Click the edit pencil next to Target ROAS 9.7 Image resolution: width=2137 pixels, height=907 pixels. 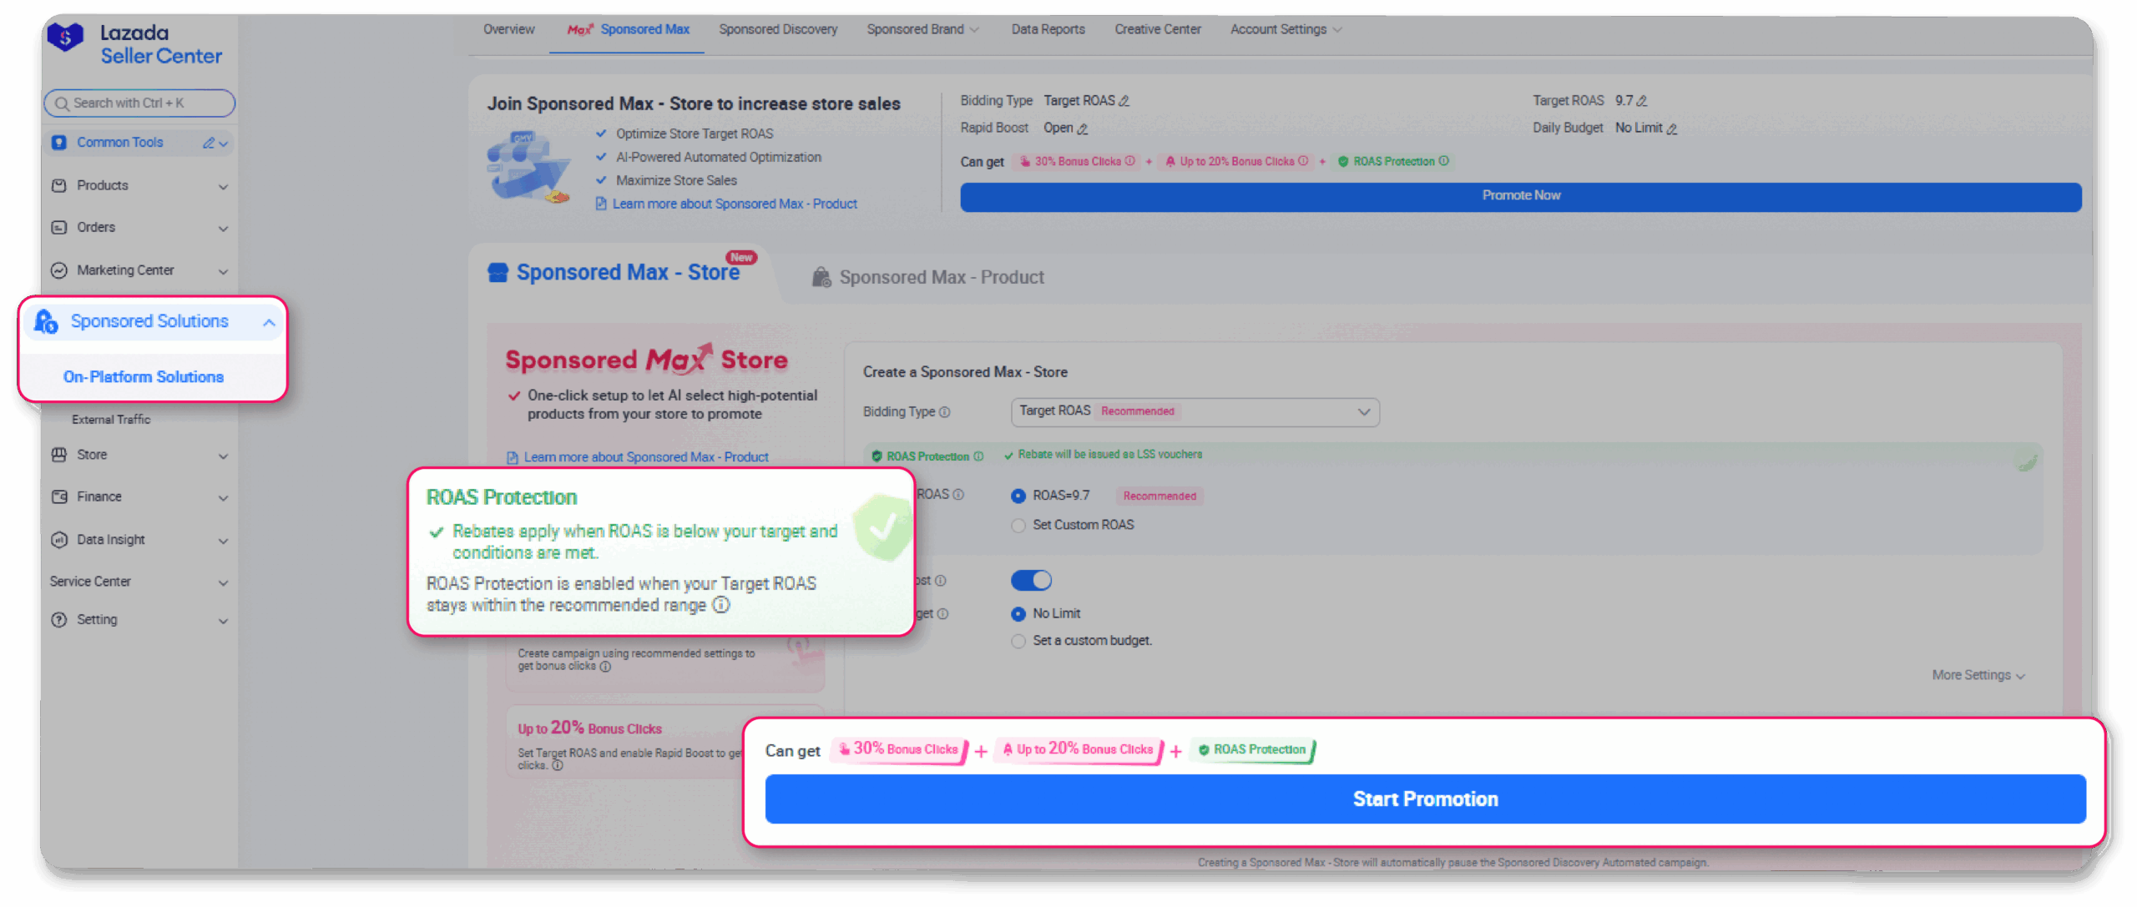pyautogui.click(x=1642, y=101)
